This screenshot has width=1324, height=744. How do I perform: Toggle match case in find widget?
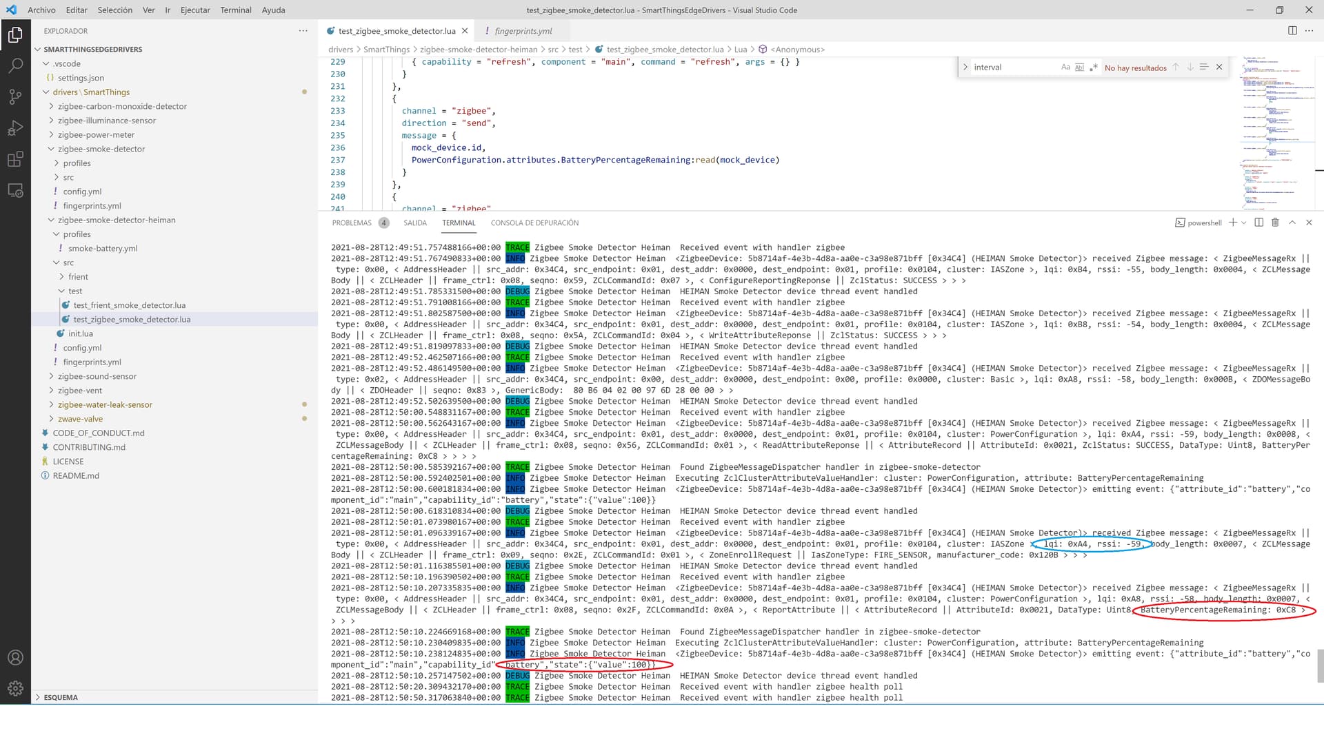tap(1065, 67)
